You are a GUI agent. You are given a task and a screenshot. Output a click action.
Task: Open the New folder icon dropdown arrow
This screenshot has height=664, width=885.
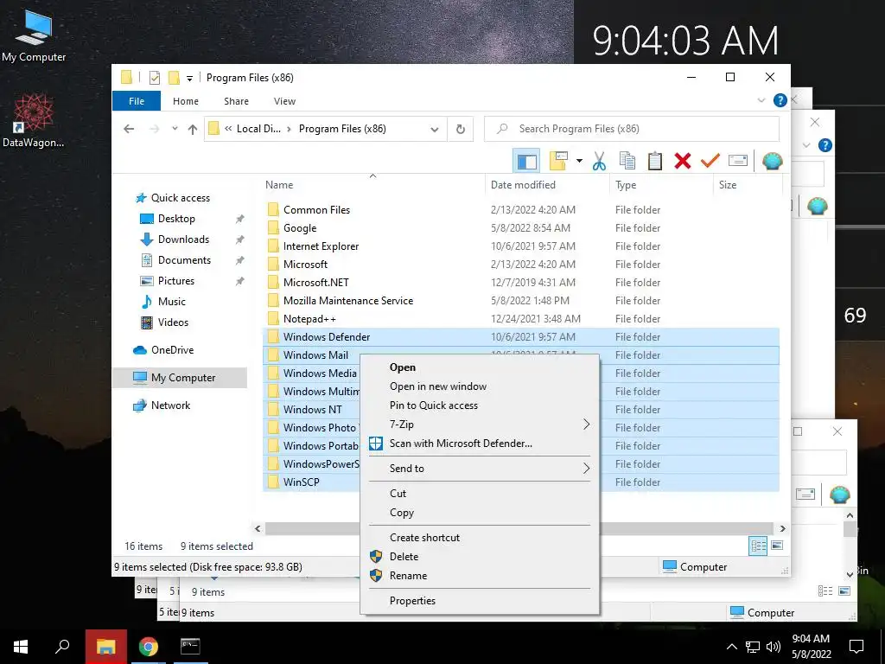579,161
